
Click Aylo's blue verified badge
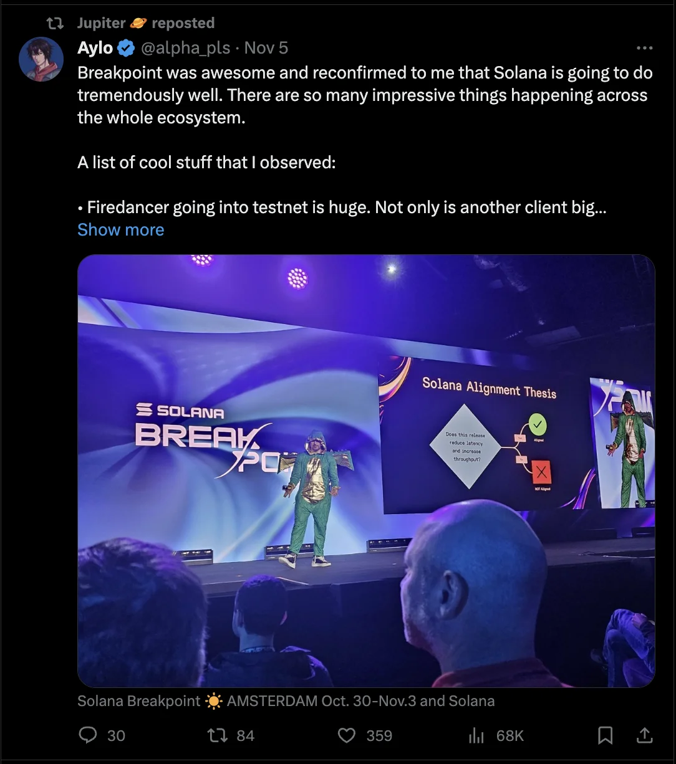127,48
